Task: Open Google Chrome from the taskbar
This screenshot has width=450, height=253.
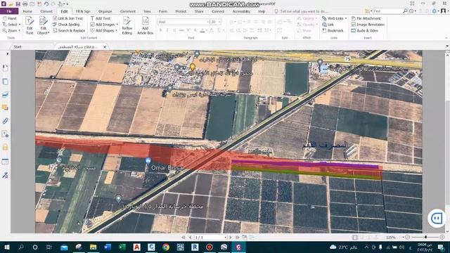Action: tap(166, 247)
